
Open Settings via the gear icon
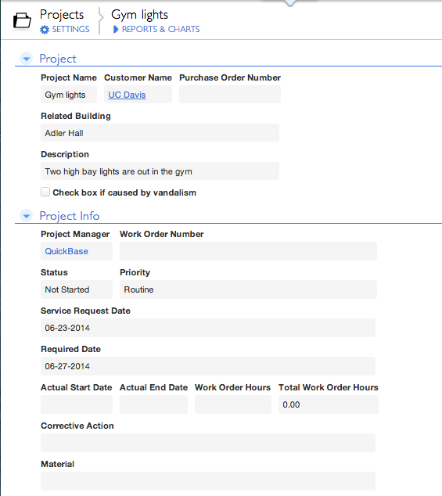[45, 30]
